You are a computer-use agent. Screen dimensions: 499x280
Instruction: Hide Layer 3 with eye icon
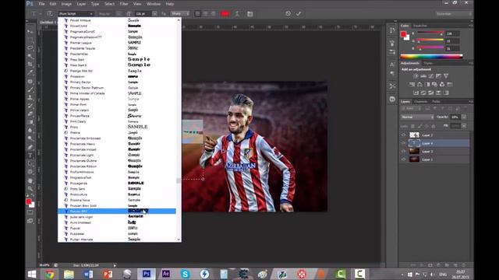(404, 152)
